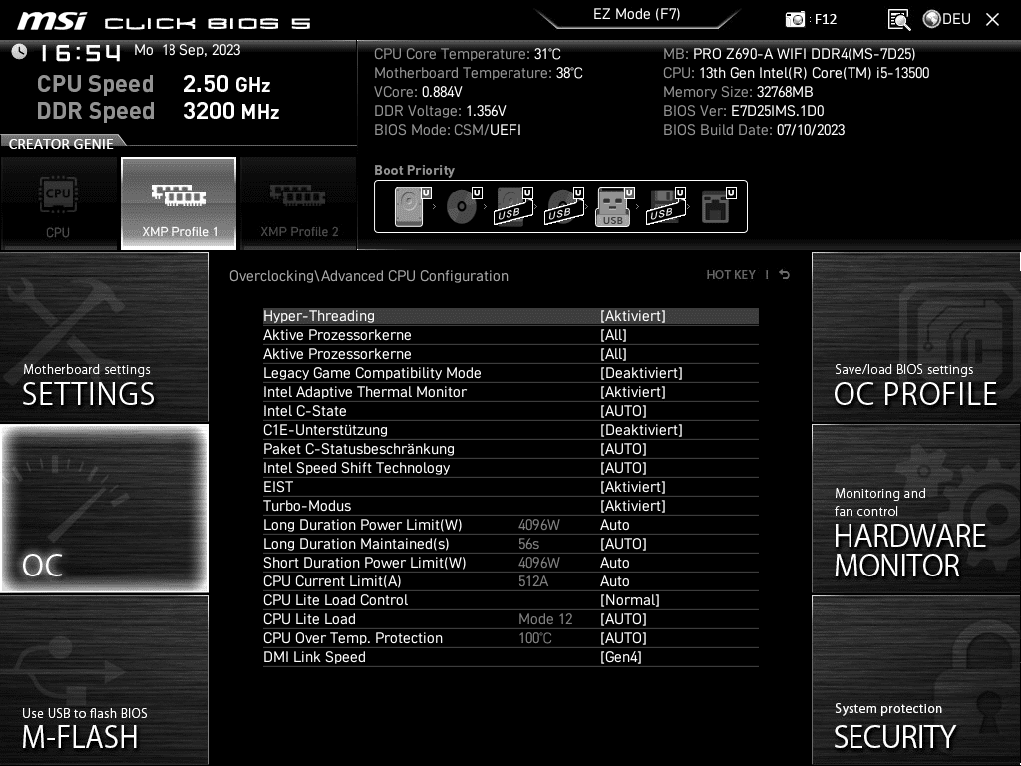Select the hard disk boot device icon
1021x766 pixels.
[412, 206]
